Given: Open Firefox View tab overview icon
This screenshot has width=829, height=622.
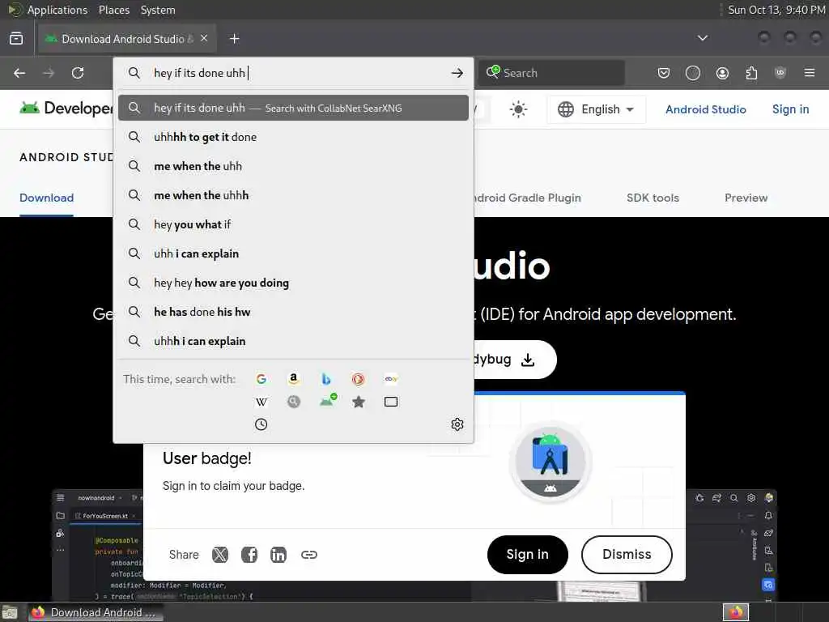Looking at the screenshot, I should point(16,39).
